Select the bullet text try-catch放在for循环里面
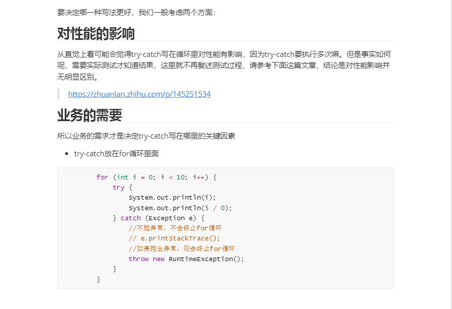Viewport: 452px width, 309px height. [116, 153]
